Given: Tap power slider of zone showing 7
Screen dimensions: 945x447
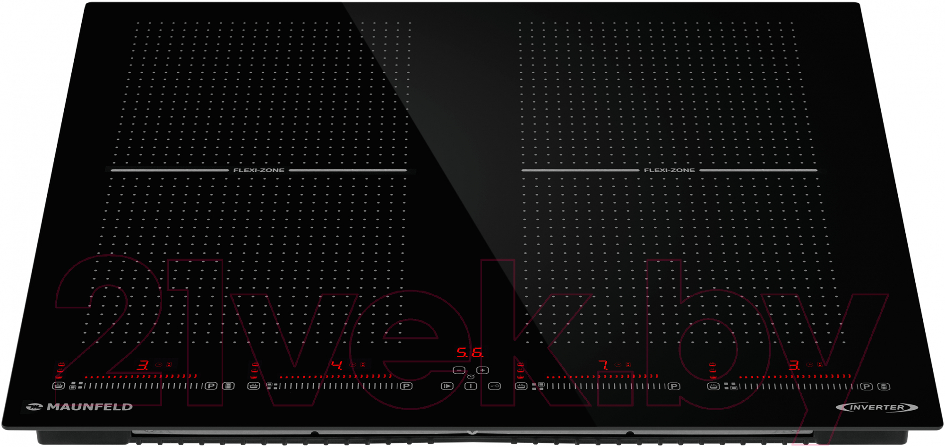Looking at the screenshot, I should [606, 387].
